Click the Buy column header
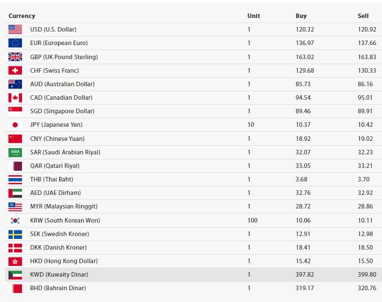The height and width of the screenshot is (302, 382). tap(301, 16)
